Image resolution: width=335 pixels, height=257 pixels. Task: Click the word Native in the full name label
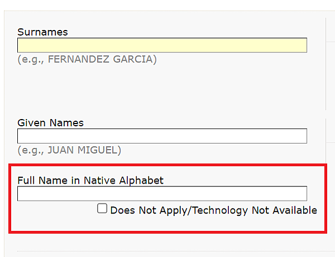point(99,181)
